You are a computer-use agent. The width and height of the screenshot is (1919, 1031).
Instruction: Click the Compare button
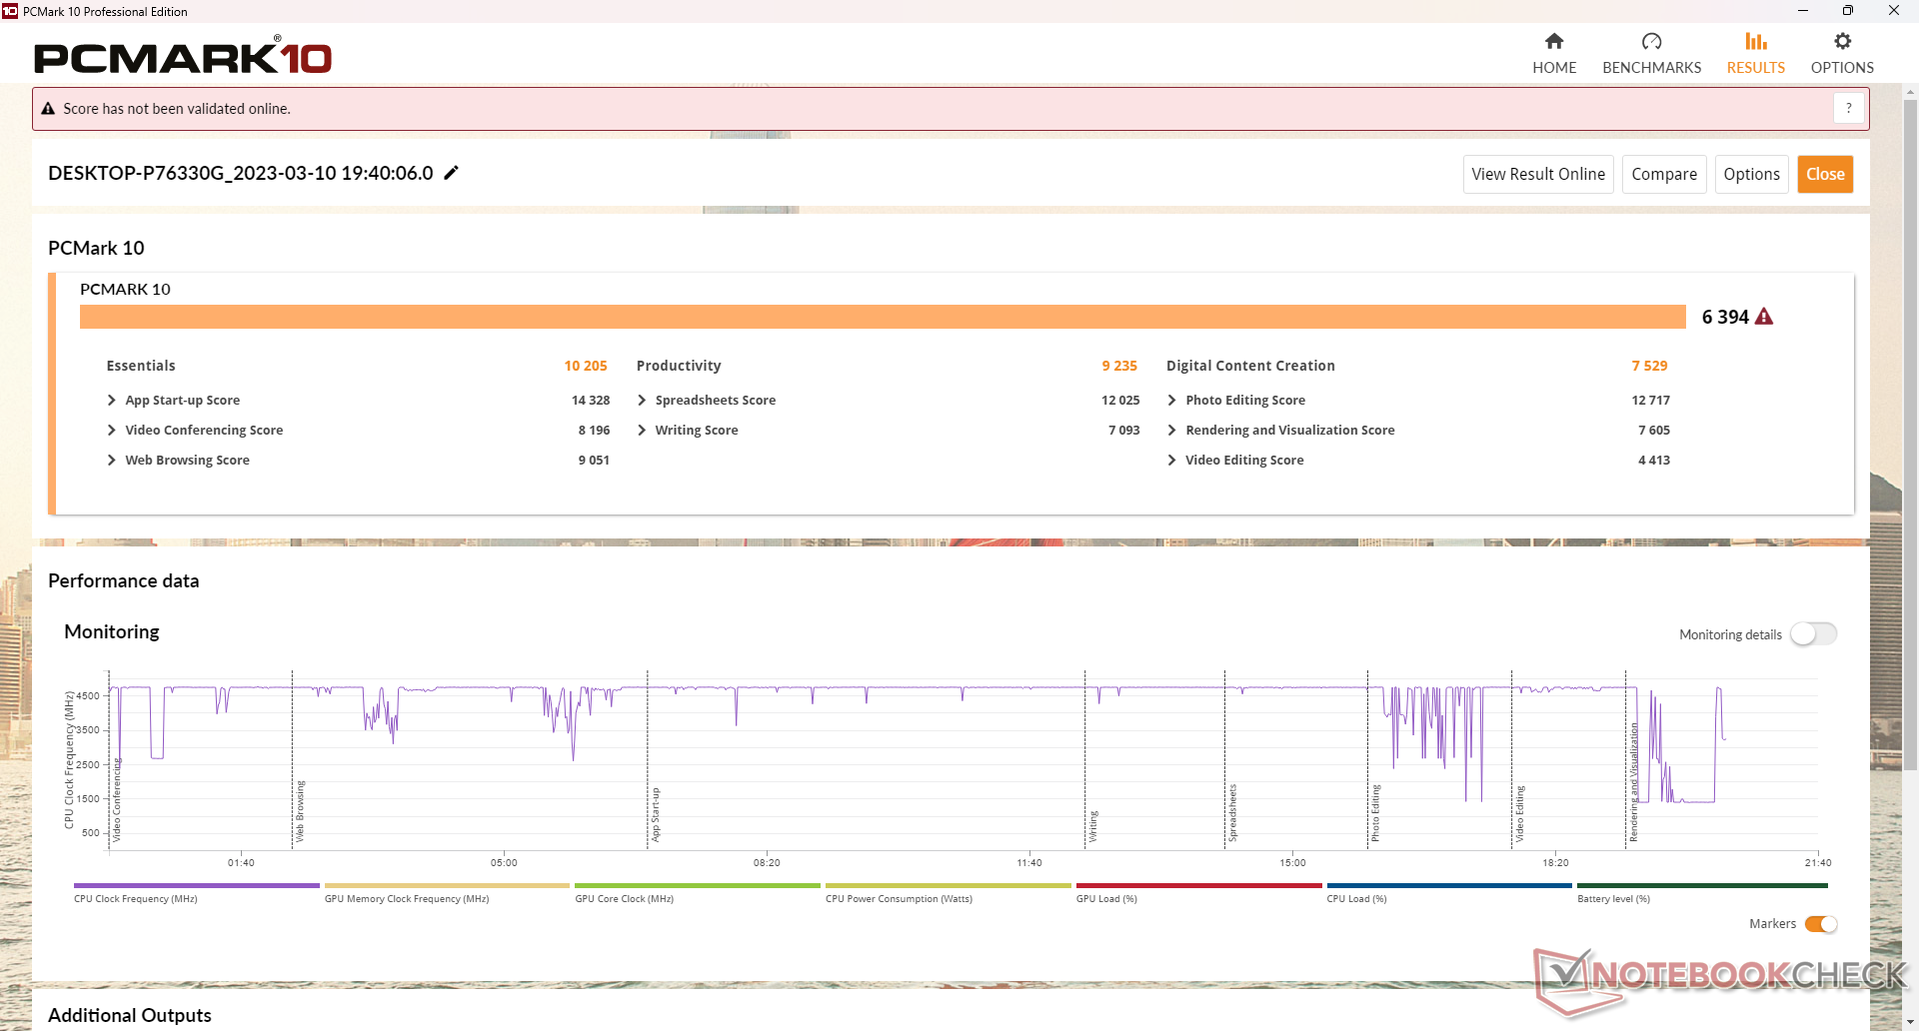pyautogui.click(x=1664, y=174)
